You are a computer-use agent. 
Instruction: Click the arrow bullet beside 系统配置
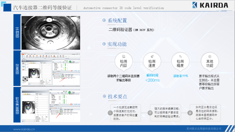pyautogui.click(x=104, y=20)
